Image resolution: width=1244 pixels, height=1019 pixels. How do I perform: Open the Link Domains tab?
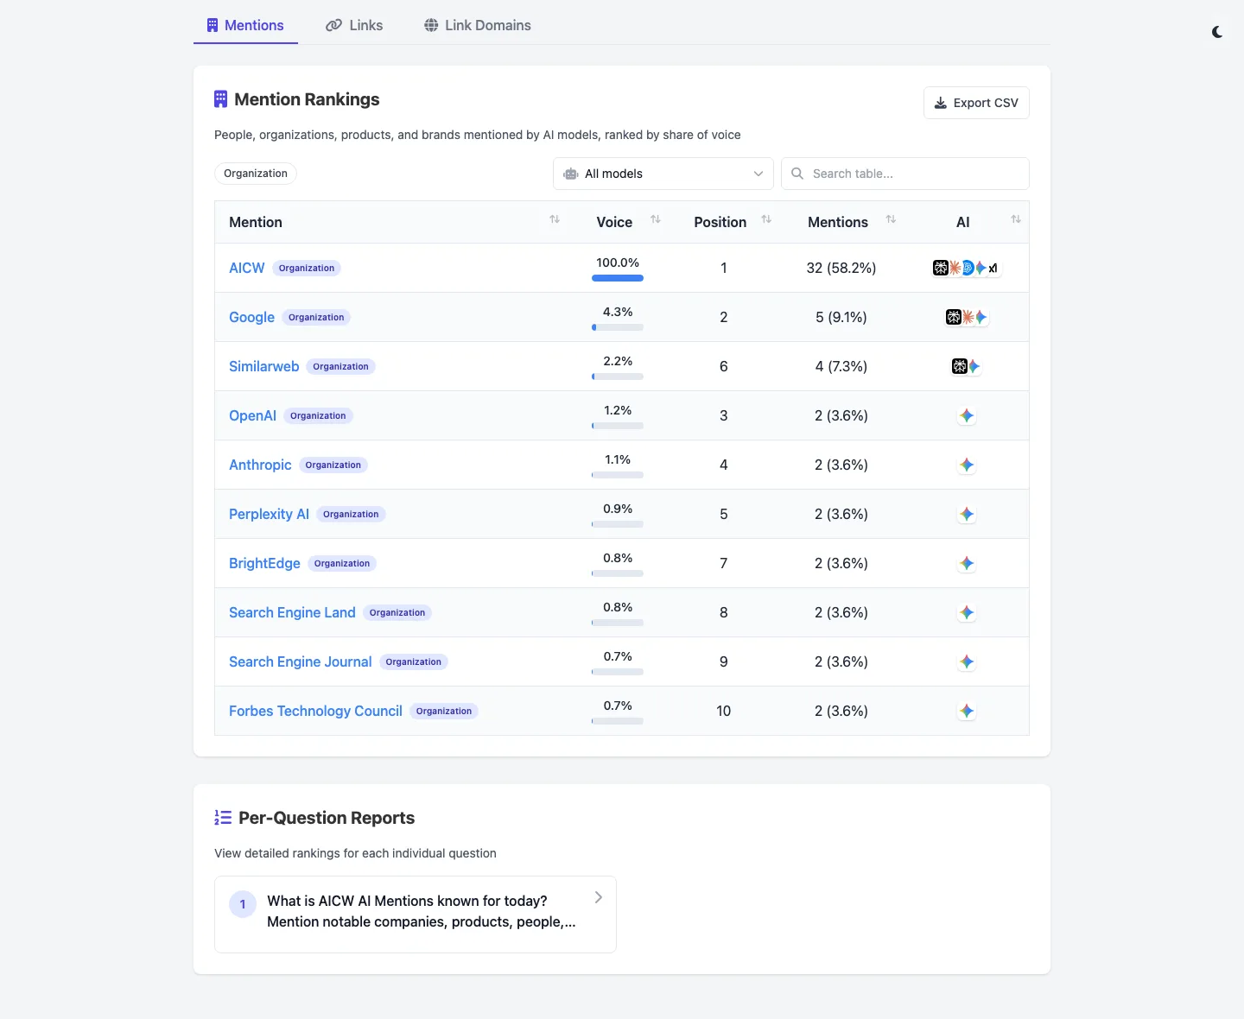click(x=478, y=25)
